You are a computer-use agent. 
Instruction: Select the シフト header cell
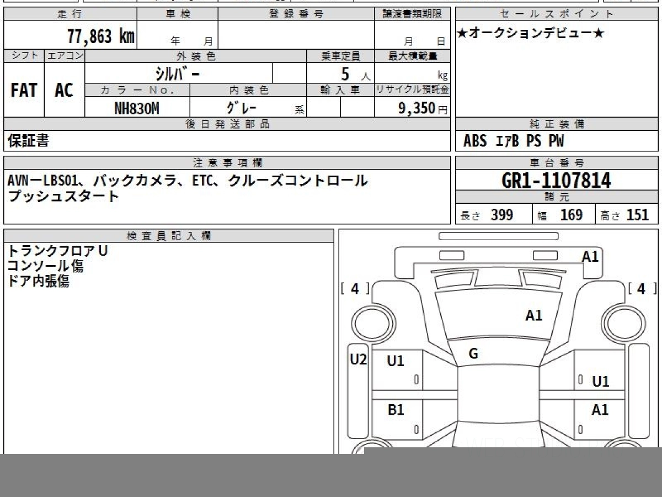pyautogui.click(x=24, y=56)
